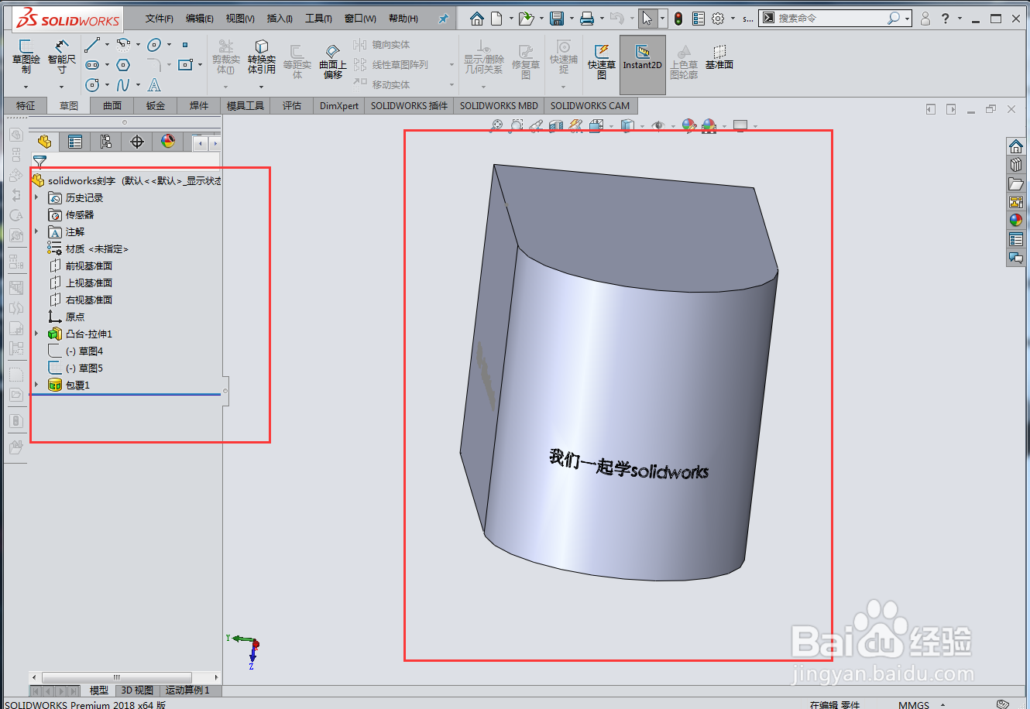Select the Arc sketch tool
Image resolution: width=1030 pixels, height=709 pixels.
click(x=123, y=45)
